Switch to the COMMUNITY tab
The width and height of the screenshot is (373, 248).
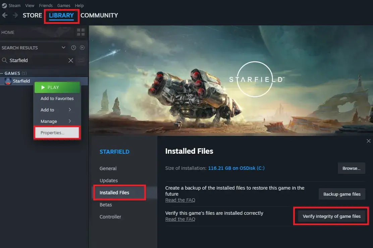click(99, 15)
